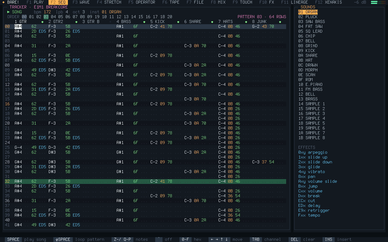
Task: Select sound 11 FM BASS
Action: 310,89
